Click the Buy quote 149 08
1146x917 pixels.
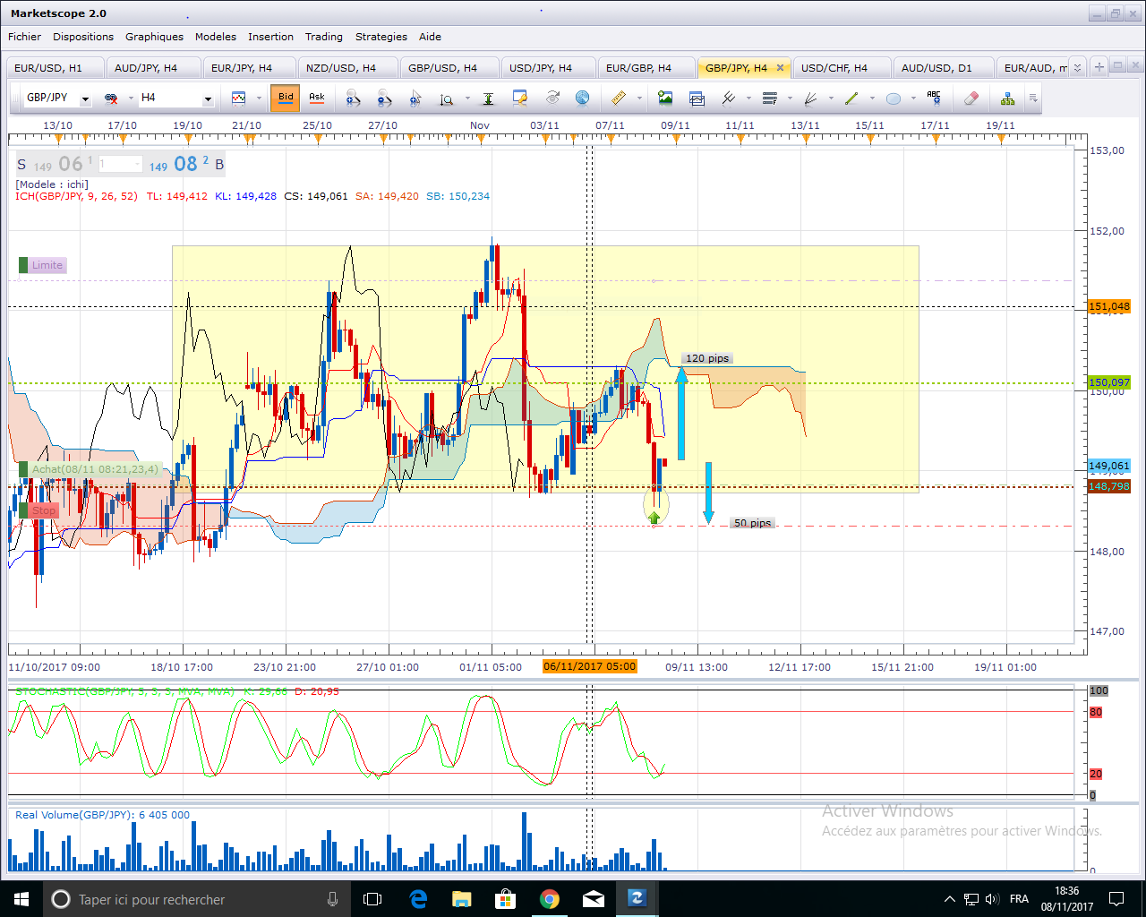[186, 164]
